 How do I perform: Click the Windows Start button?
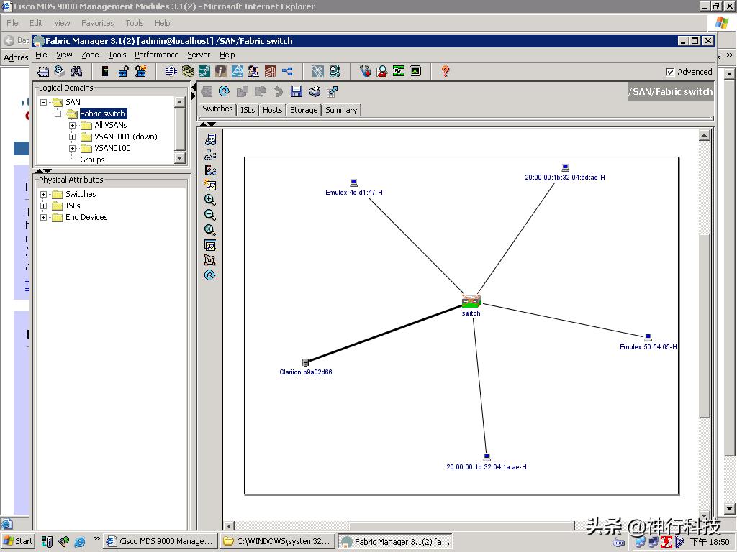[x=18, y=541]
